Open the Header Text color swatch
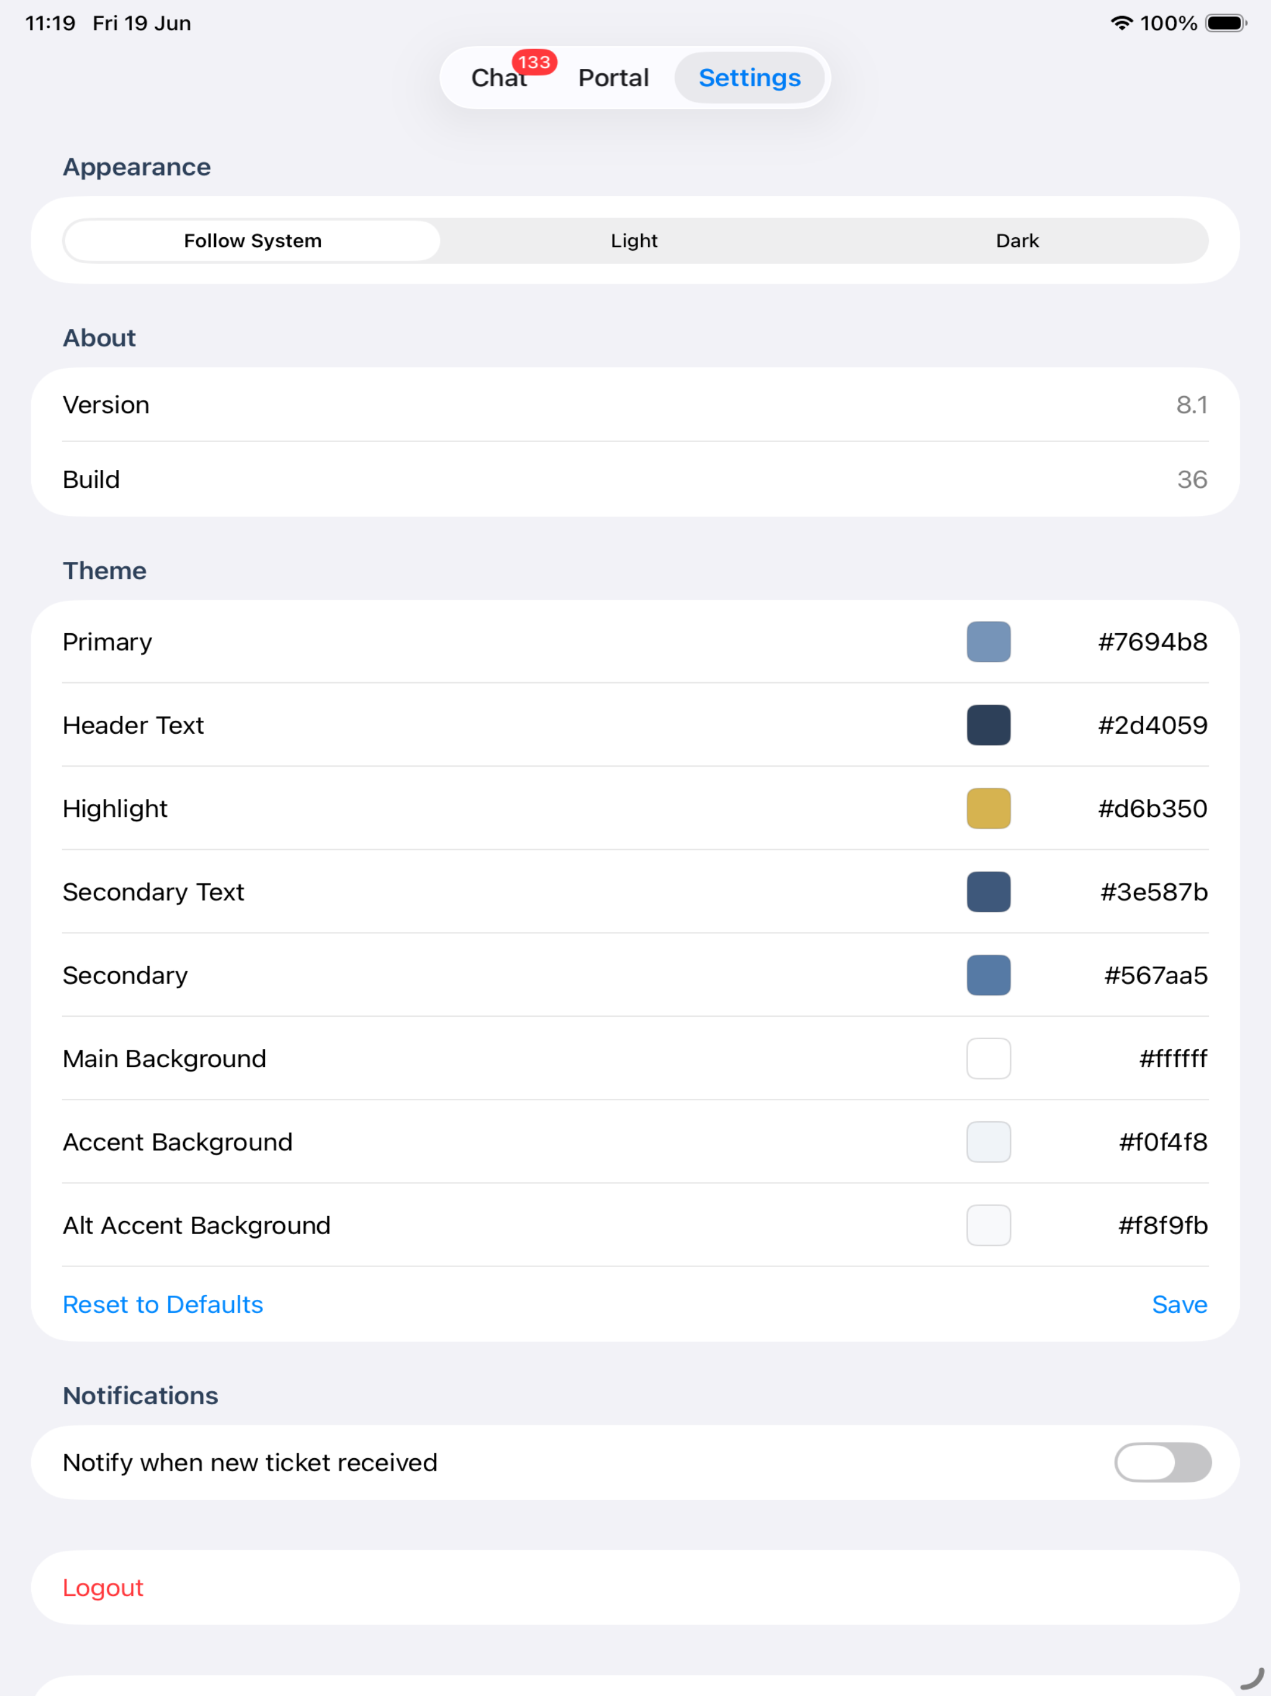 [x=988, y=725]
